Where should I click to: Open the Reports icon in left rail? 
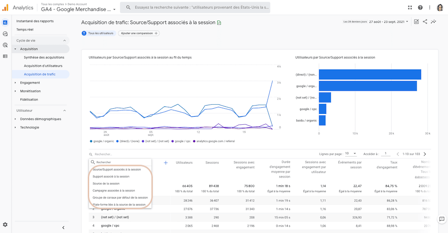click(x=5, y=22)
